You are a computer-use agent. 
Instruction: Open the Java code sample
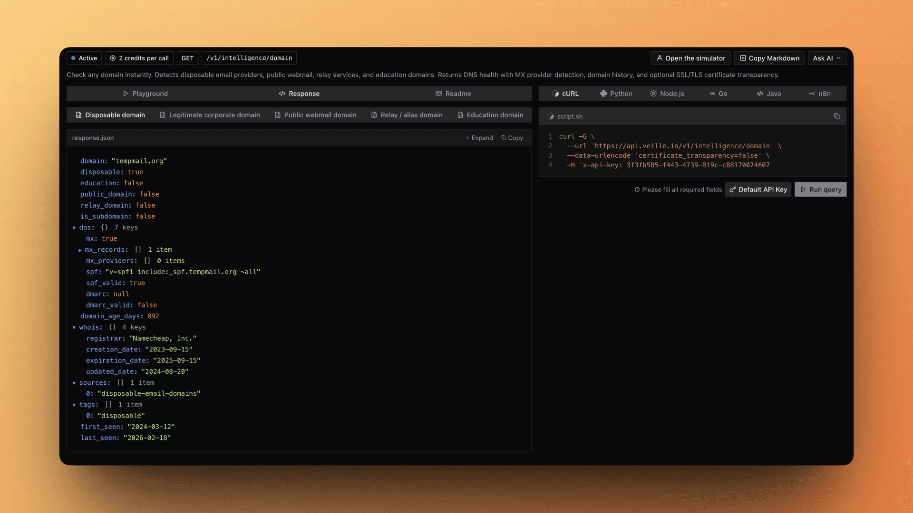[769, 94]
